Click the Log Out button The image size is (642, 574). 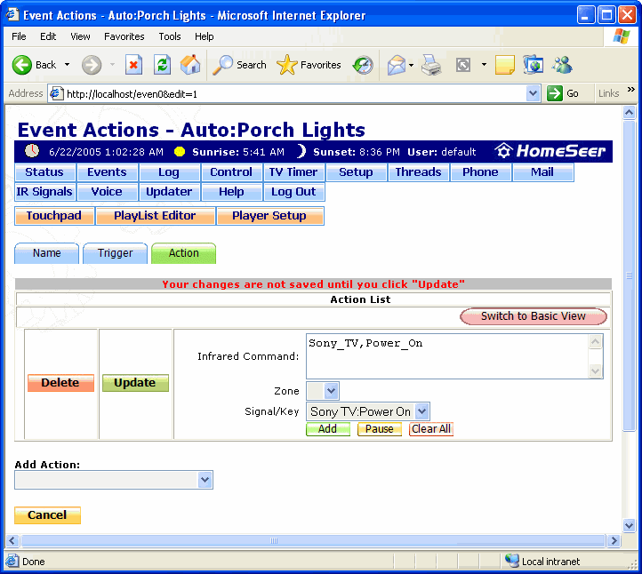click(x=293, y=192)
